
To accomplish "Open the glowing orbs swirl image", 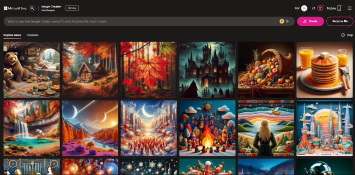I will click(90, 167).
